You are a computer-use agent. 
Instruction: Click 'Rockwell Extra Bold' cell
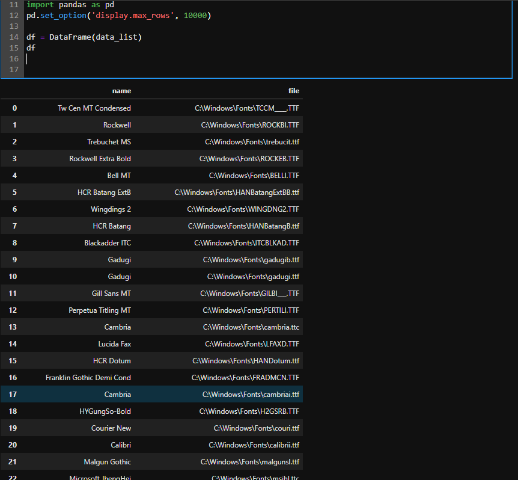[100, 159]
